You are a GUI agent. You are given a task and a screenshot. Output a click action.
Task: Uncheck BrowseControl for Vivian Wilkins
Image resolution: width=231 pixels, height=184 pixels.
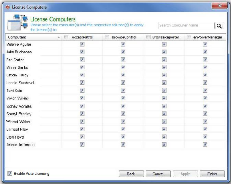[123, 98]
